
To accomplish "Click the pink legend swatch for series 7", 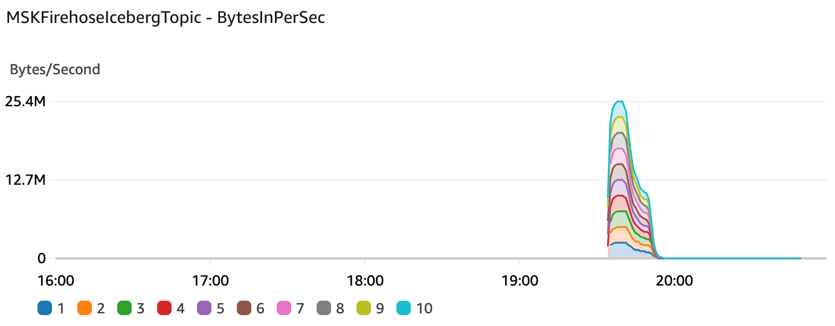I will pos(283,308).
